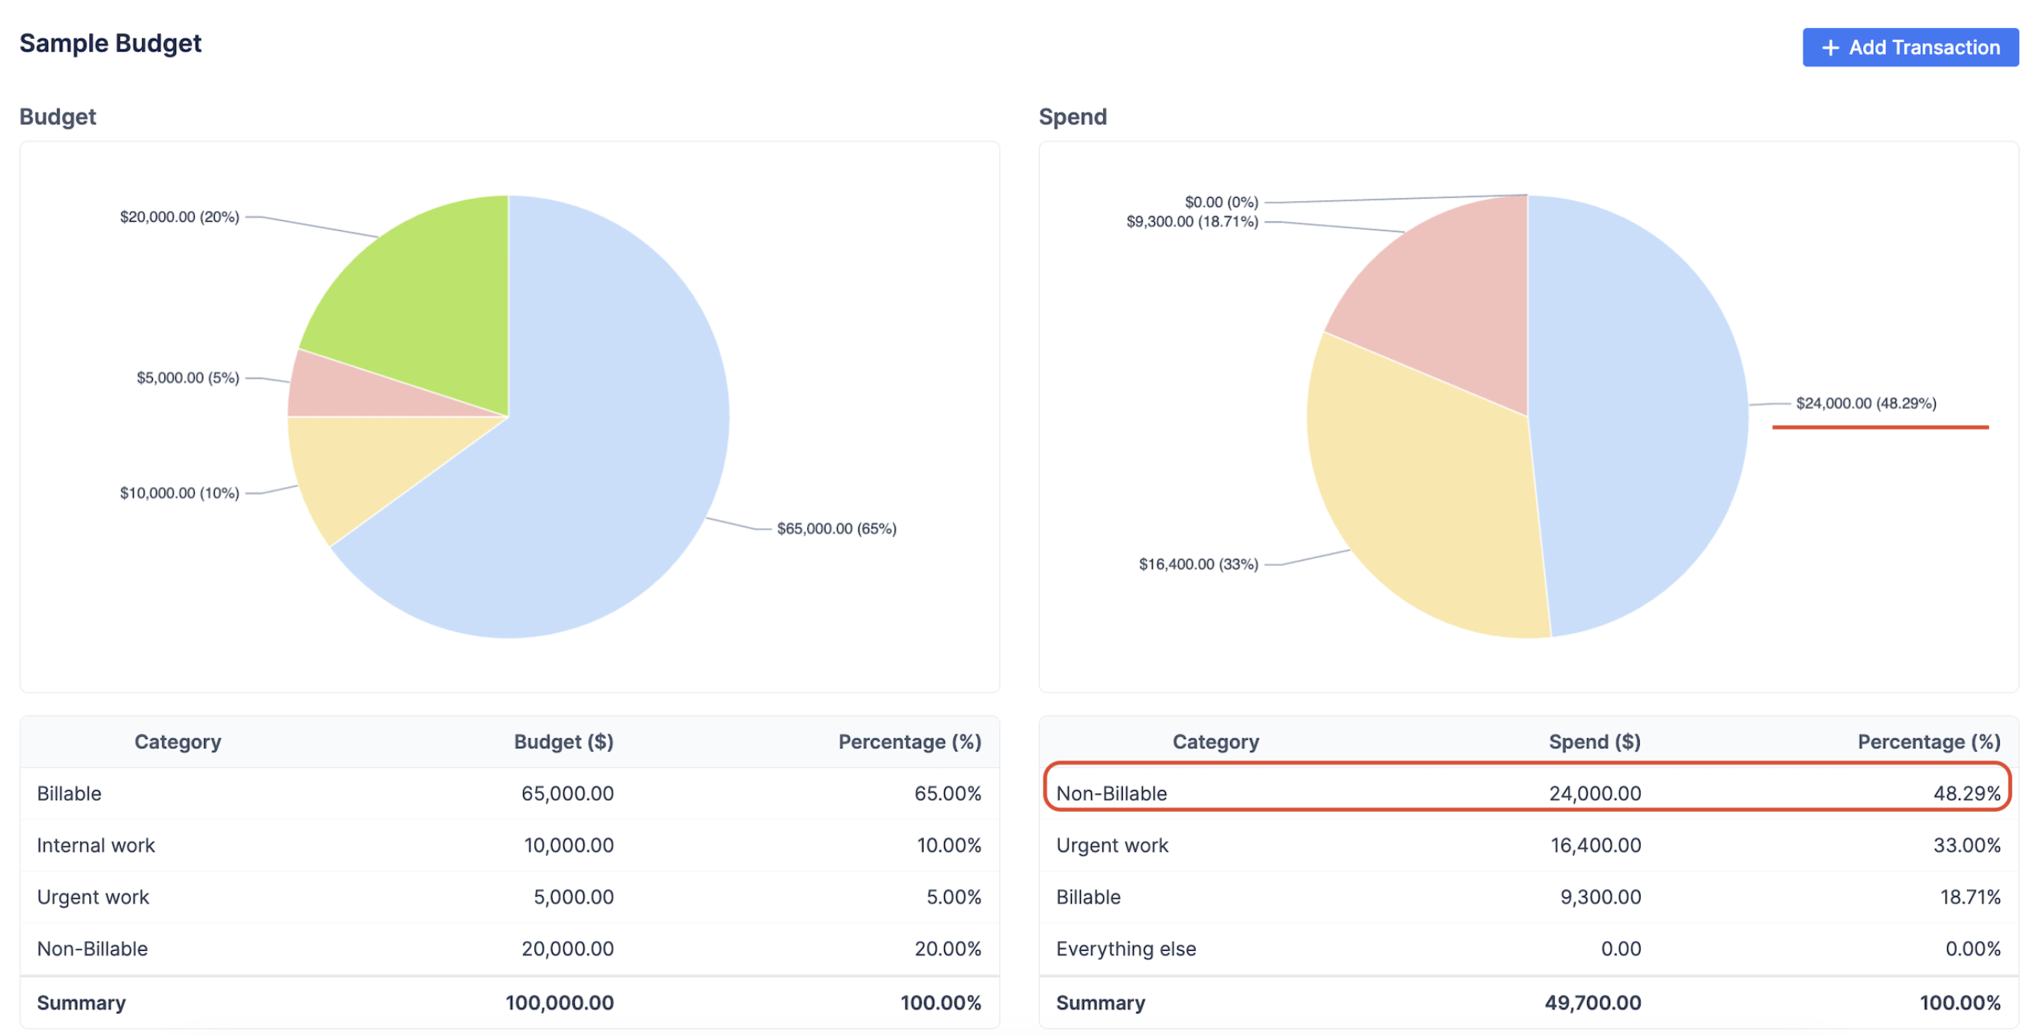Click the Spend ($) column header
Viewport: 2032px width, 1035px height.
pyautogui.click(x=1593, y=741)
